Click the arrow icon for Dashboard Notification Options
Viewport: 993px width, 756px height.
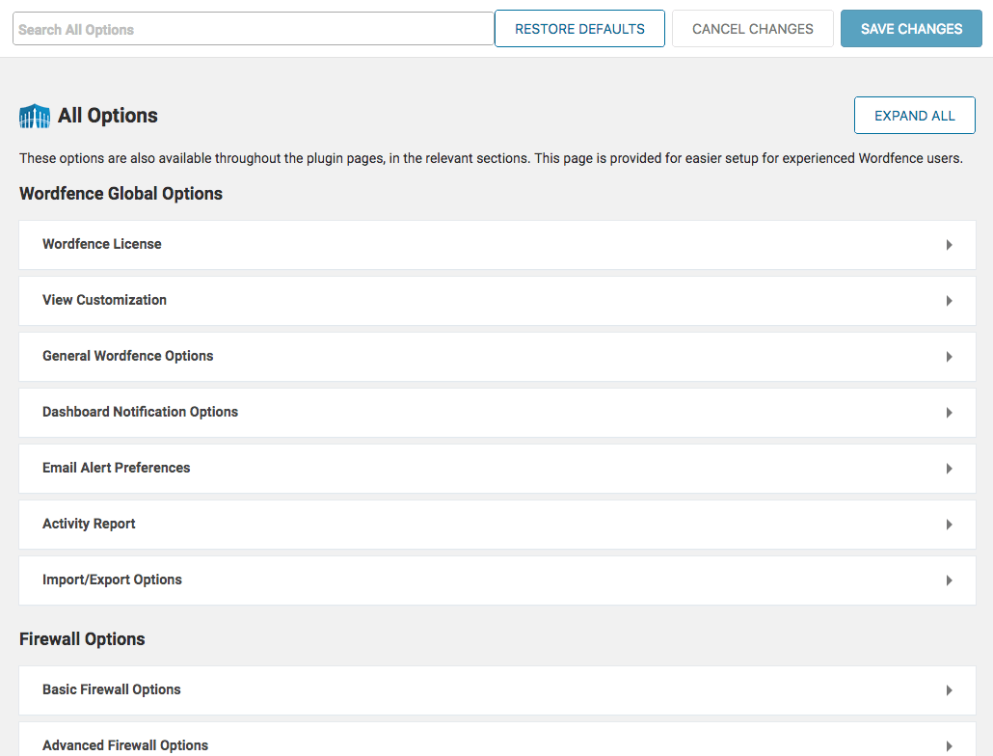(x=949, y=413)
